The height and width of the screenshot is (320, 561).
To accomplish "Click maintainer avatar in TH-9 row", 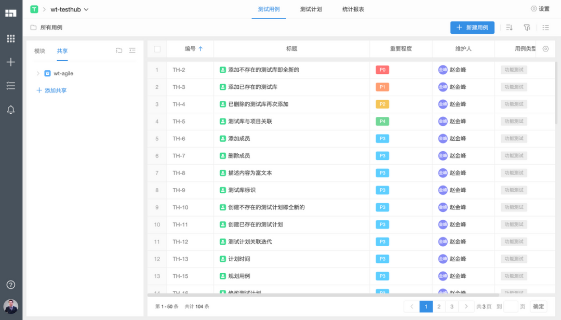I will (x=443, y=190).
